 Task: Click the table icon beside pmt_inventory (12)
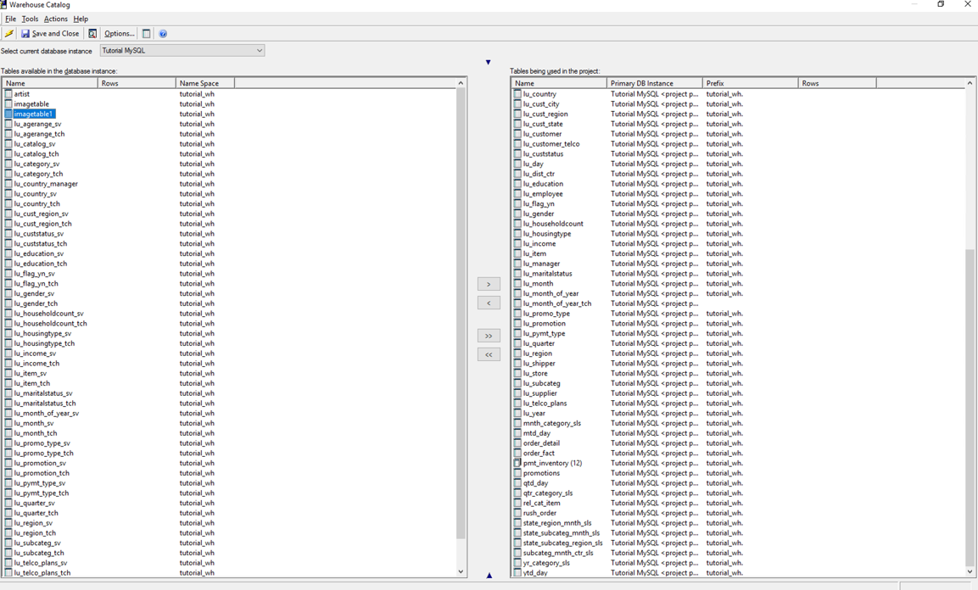point(517,464)
